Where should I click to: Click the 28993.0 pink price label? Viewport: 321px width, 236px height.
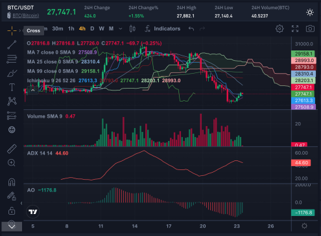(x=303, y=60)
